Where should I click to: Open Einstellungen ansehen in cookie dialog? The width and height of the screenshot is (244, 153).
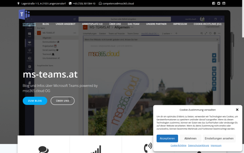219,138
